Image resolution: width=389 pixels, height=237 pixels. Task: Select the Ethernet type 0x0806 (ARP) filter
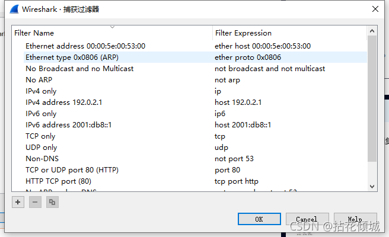(72, 57)
